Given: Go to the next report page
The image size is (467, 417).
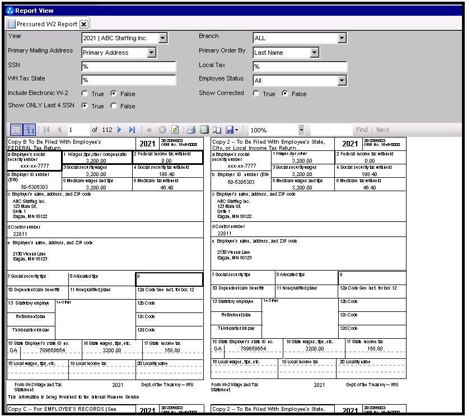Looking at the screenshot, I should [x=119, y=130].
